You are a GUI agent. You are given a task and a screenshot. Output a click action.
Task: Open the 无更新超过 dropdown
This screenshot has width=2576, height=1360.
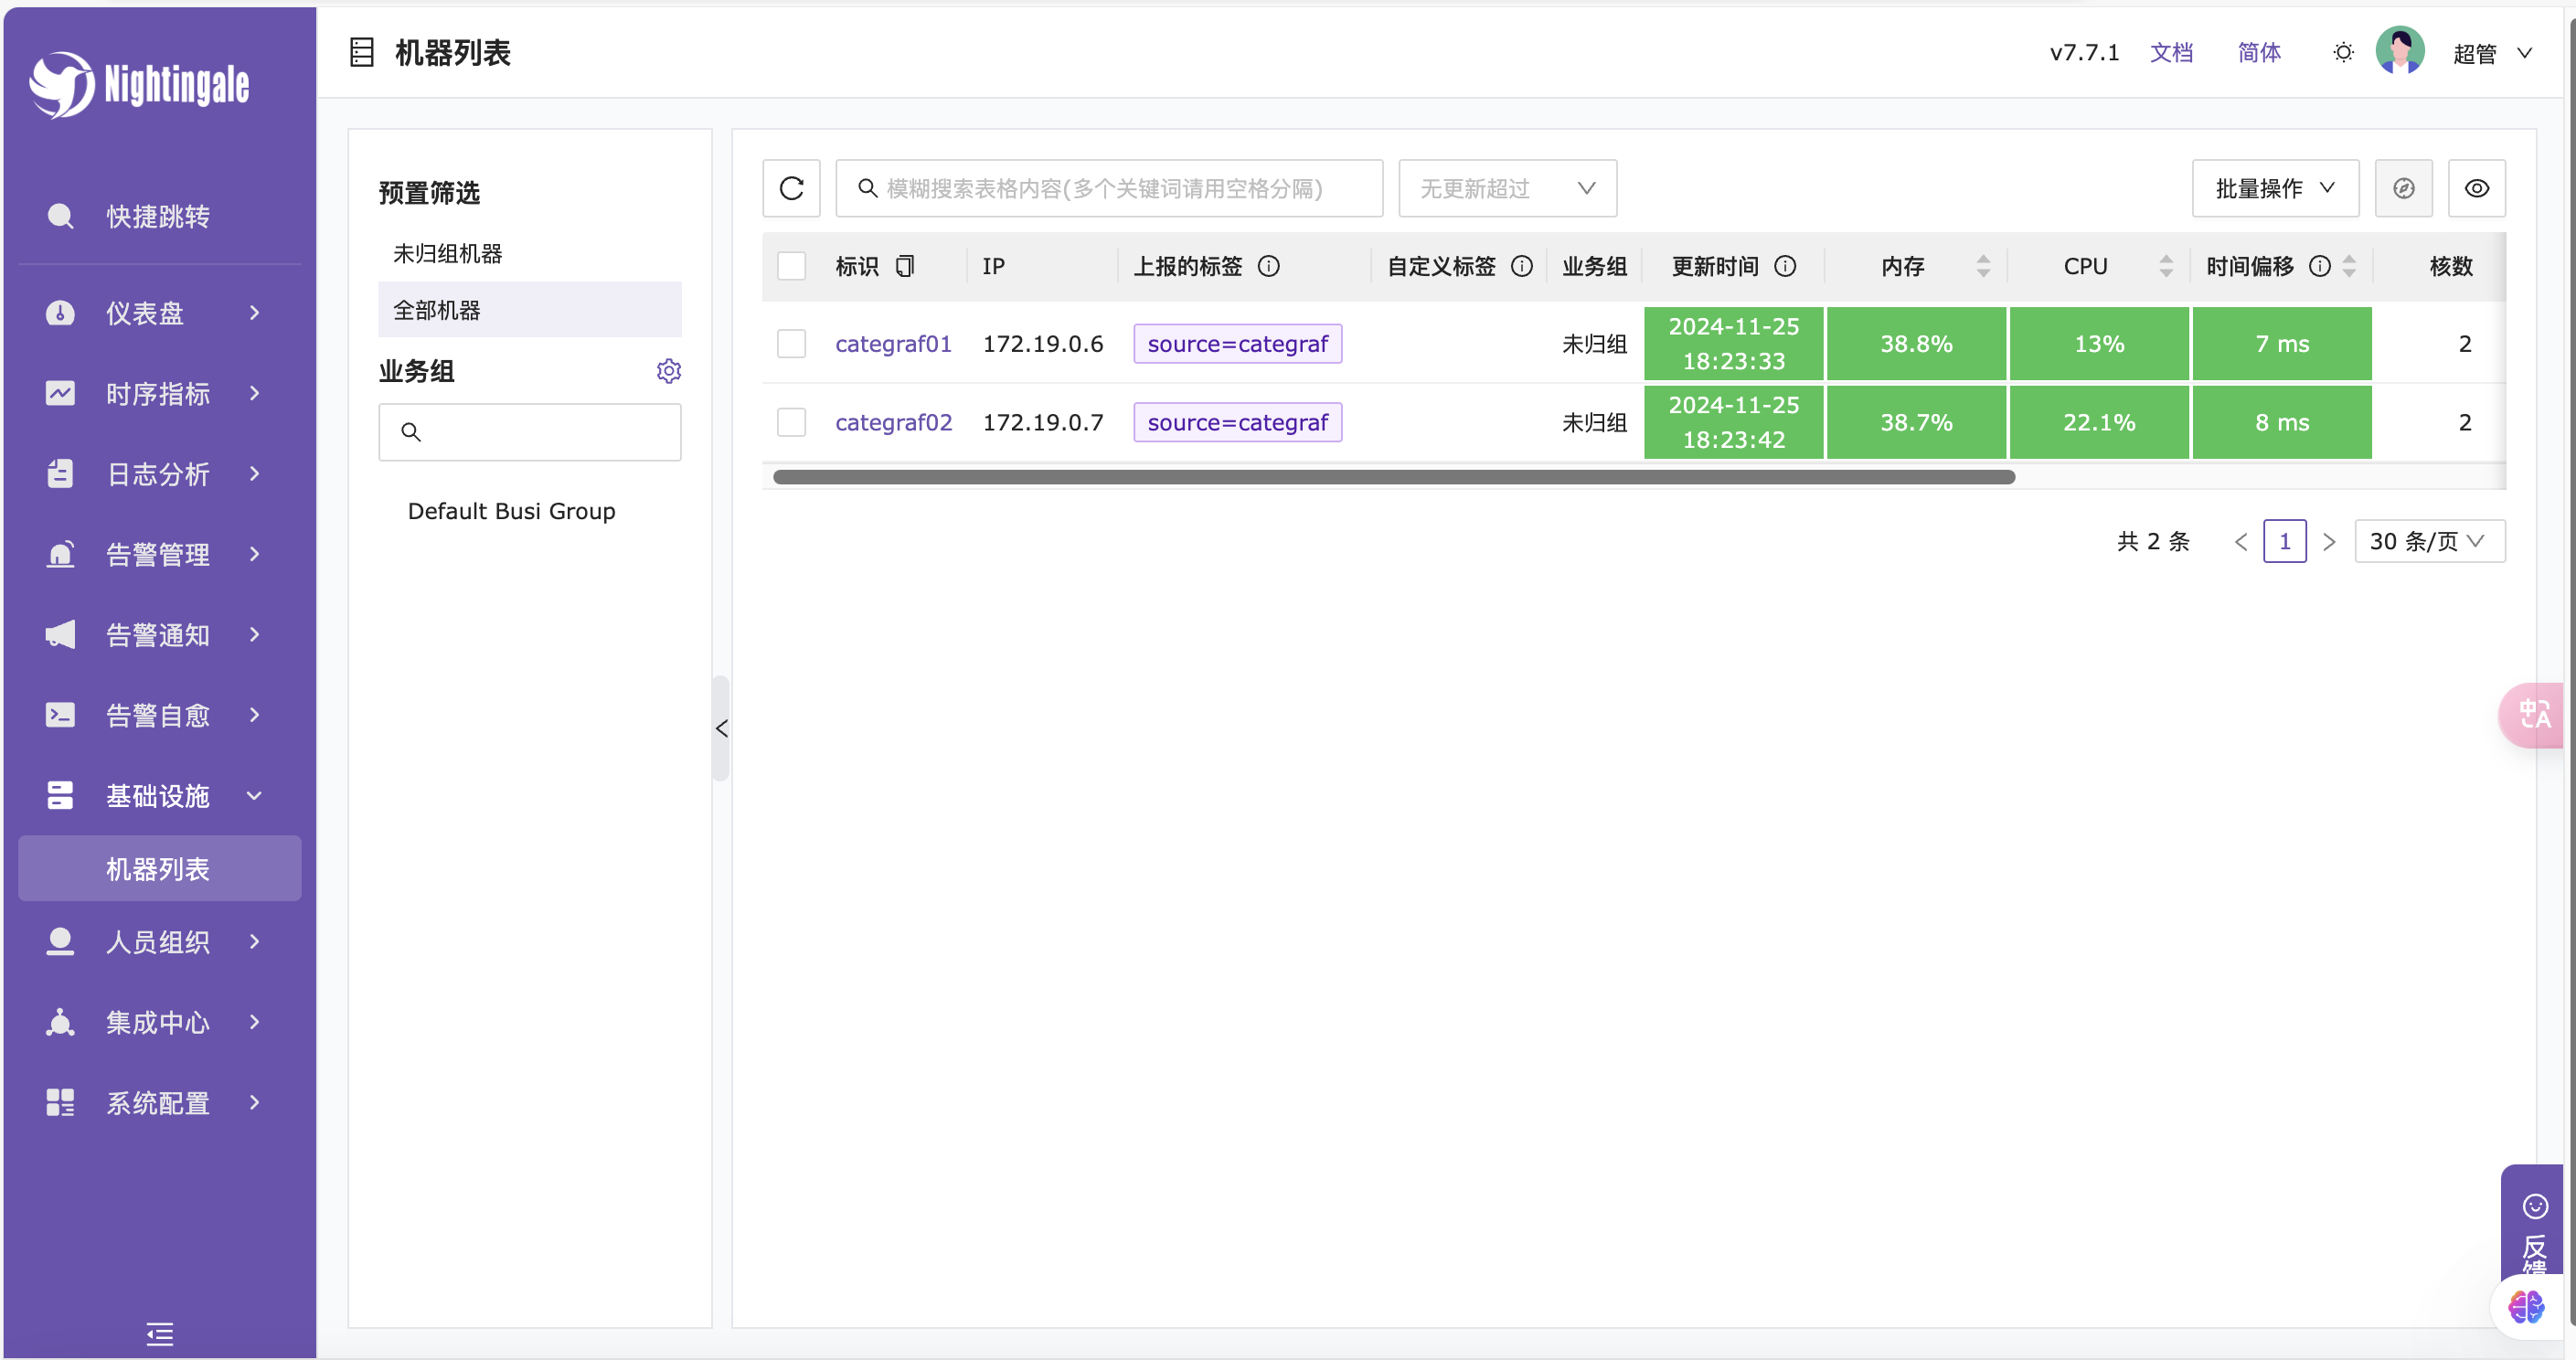[x=1506, y=188]
